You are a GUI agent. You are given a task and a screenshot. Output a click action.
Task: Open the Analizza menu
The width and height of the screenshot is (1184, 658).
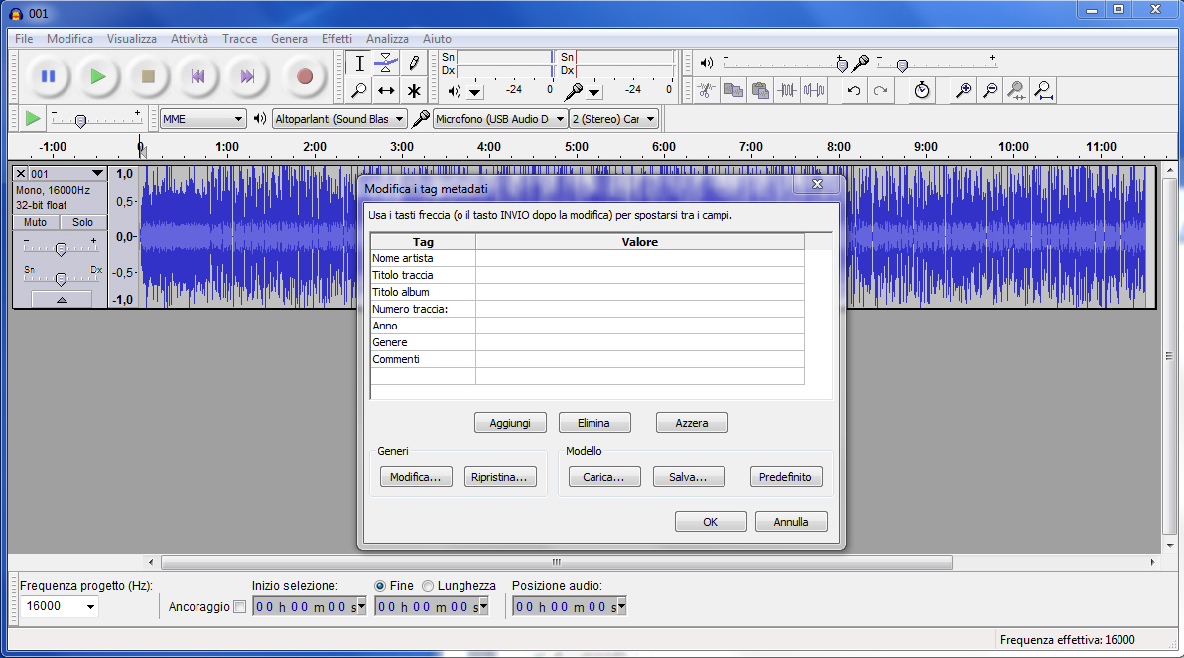[387, 39]
